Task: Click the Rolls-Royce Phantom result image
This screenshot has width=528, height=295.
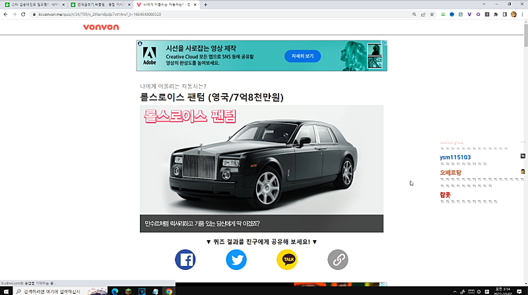Action: pos(261,160)
